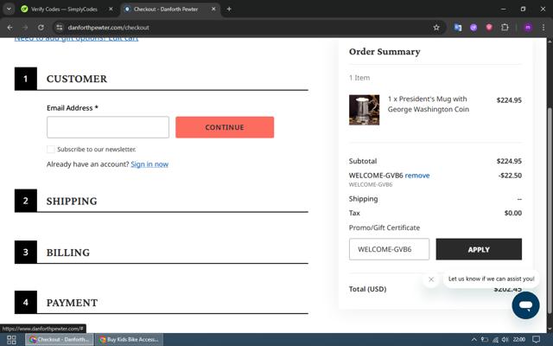553x346 pixels.
Task: Click the BILLING step heading
Action: pos(68,253)
